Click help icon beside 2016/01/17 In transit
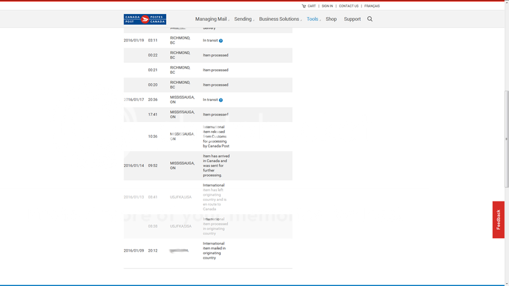 point(221,100)
